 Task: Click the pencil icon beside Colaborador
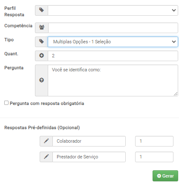tap(46, 141)
